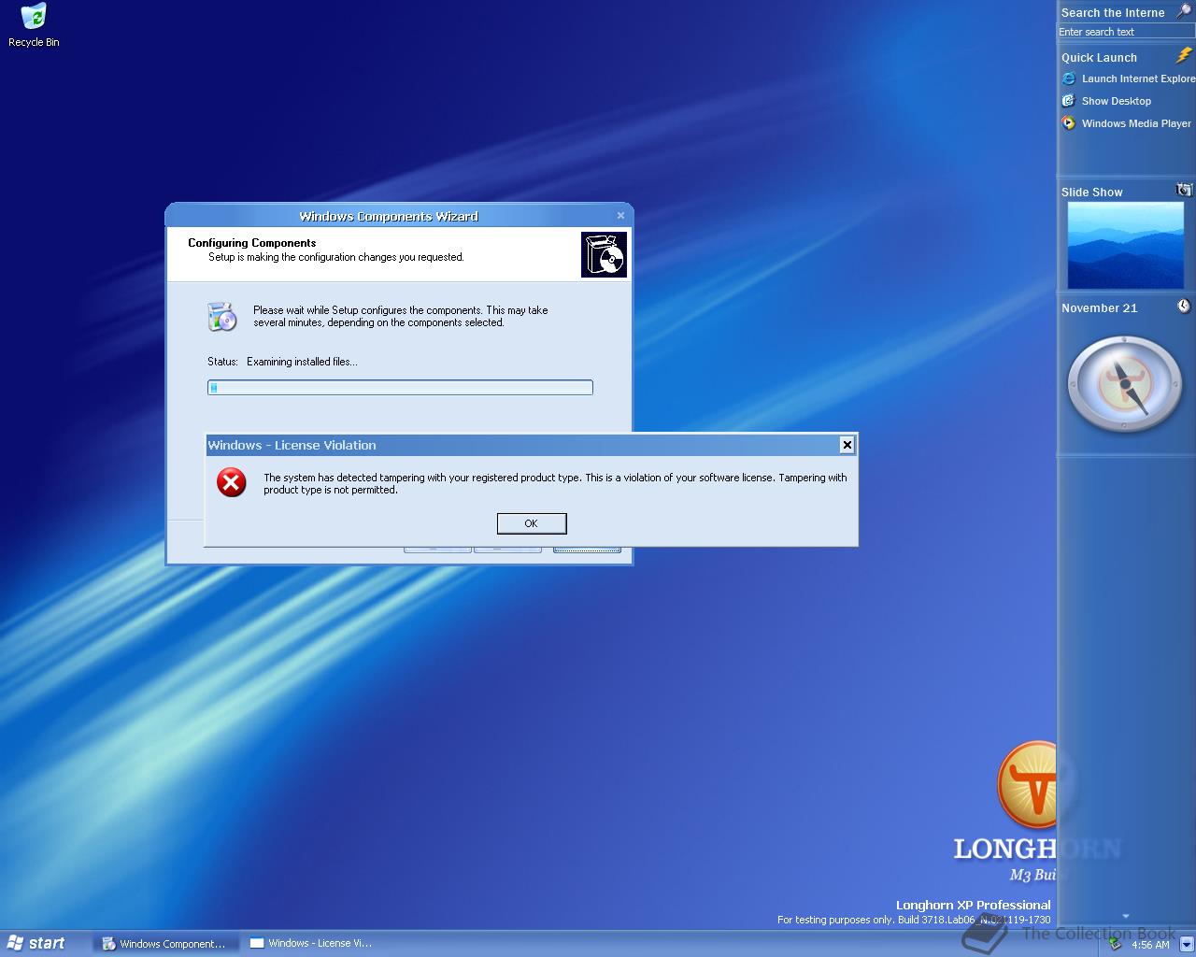Viewport: 1196px width, 957px height.
Task: Click the tampering detected message text
Action: [x=555, y=483]
